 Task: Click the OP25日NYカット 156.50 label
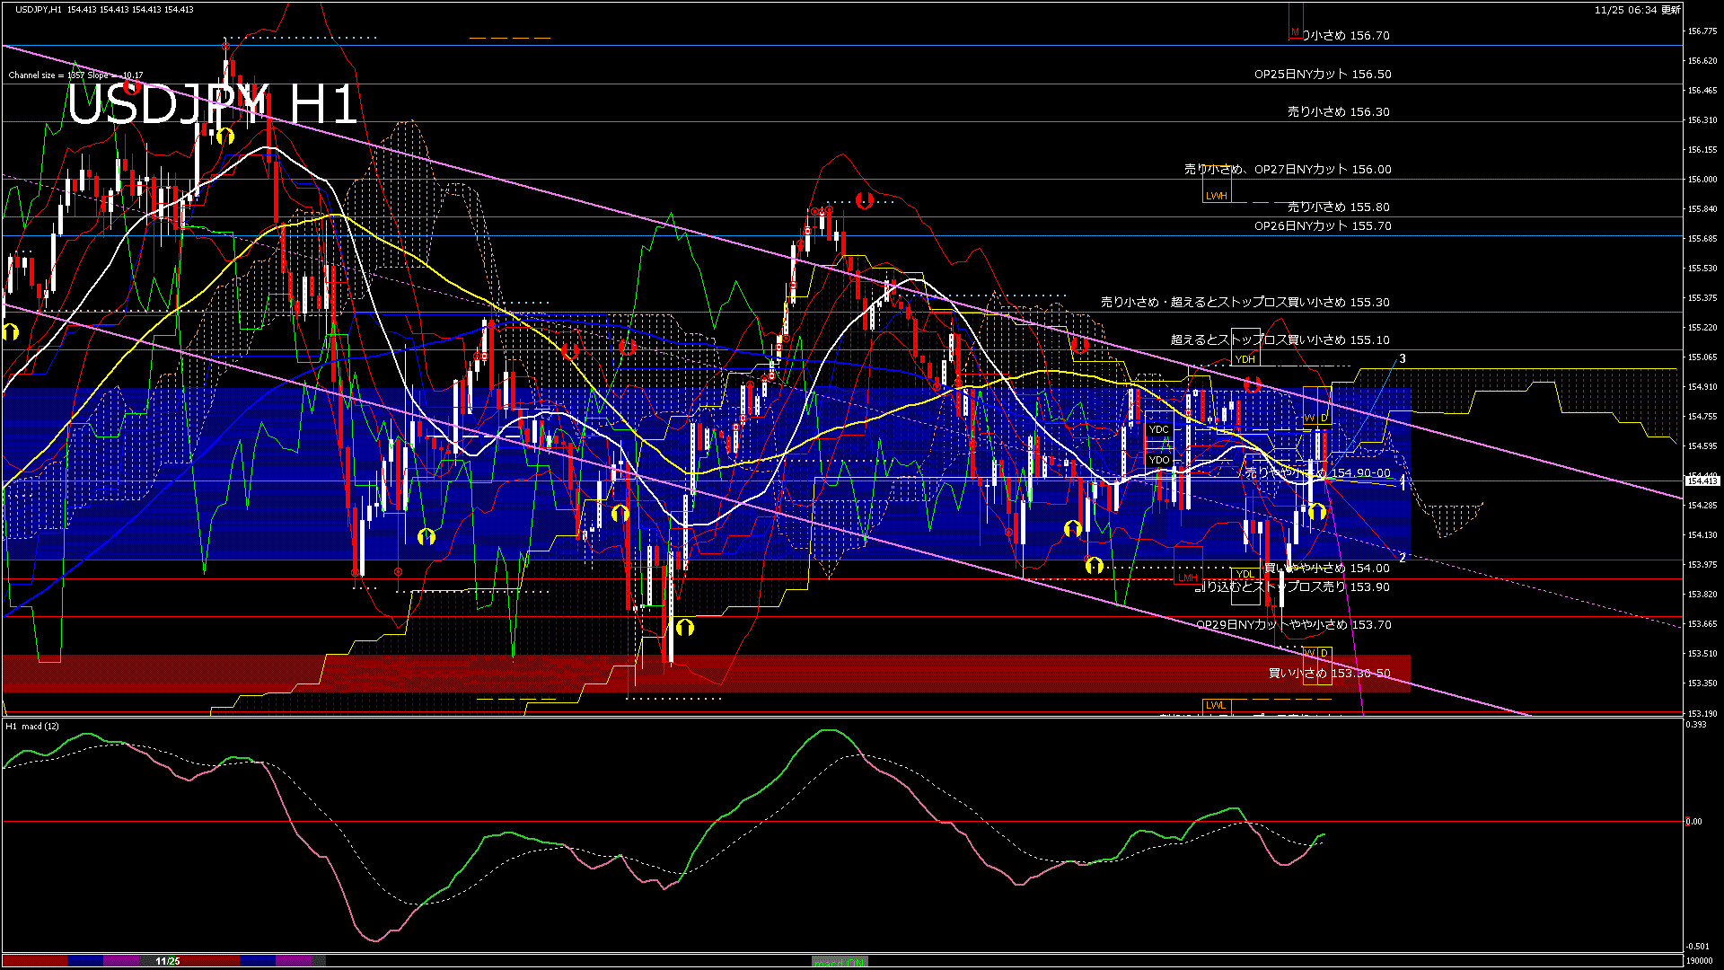pos(1323,75)
